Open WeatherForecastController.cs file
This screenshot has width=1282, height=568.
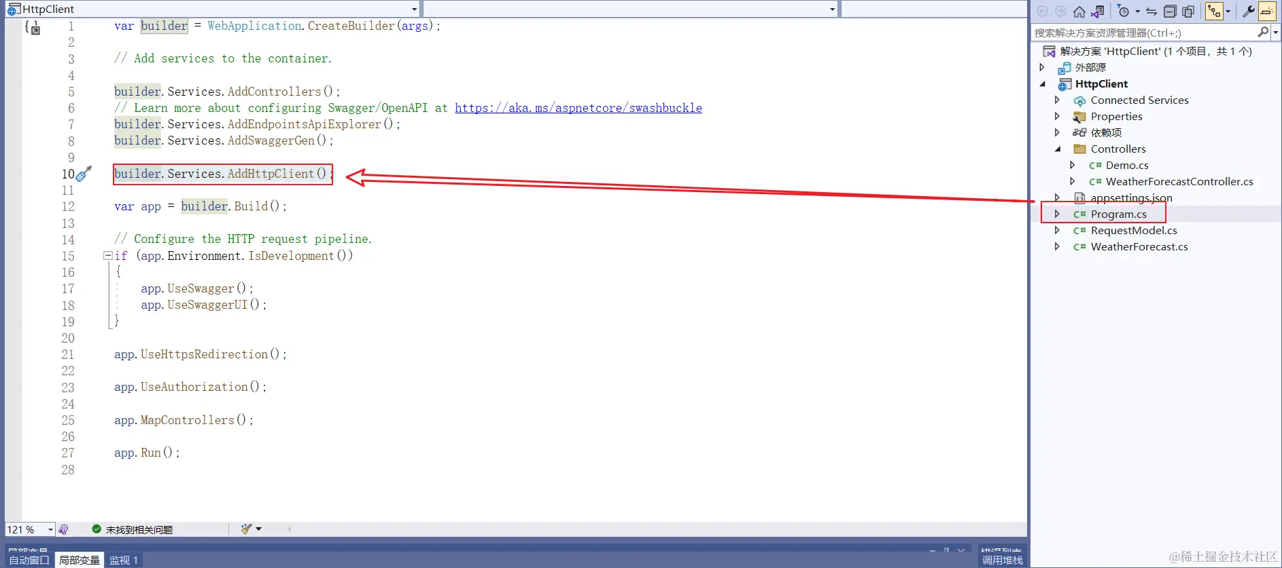pos(1179,181)
